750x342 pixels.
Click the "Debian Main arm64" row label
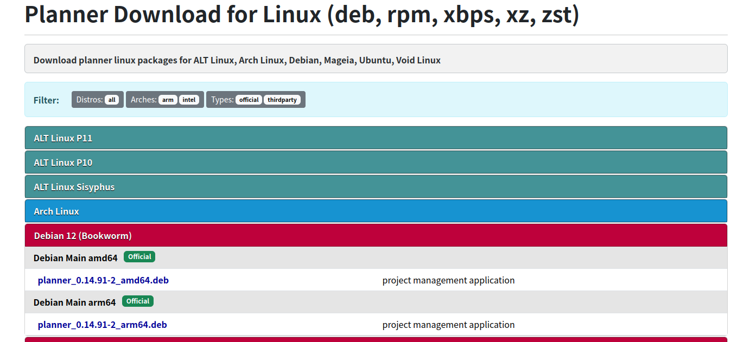pos(75,302)
